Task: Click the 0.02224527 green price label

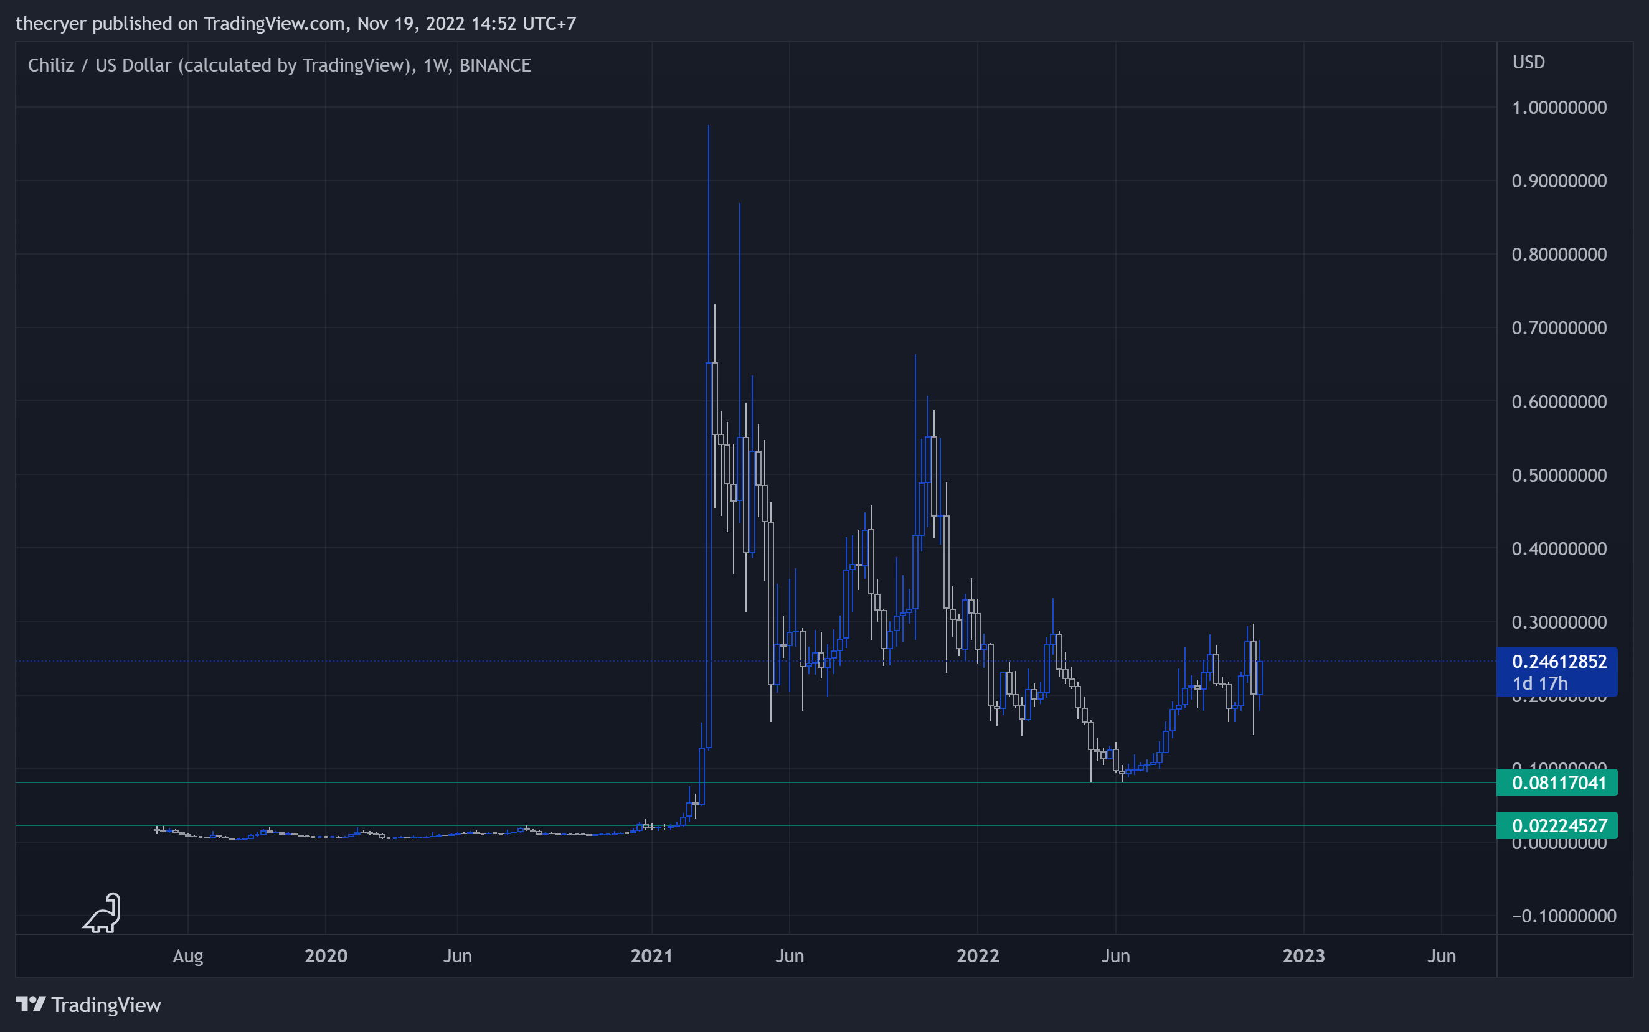Action: 1557,826
